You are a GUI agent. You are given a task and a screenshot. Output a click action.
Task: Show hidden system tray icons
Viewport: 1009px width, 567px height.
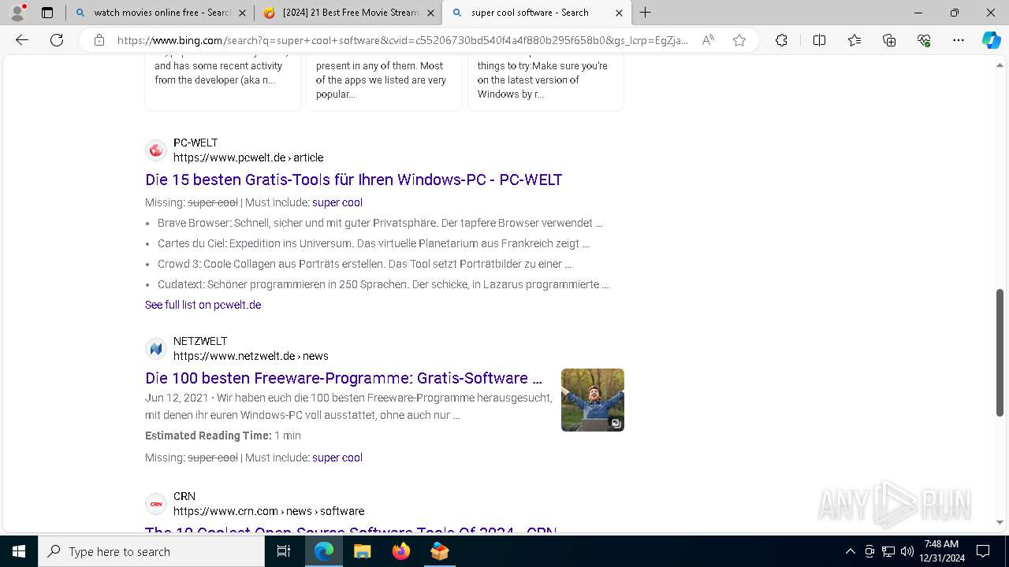(x=850, y=551)
